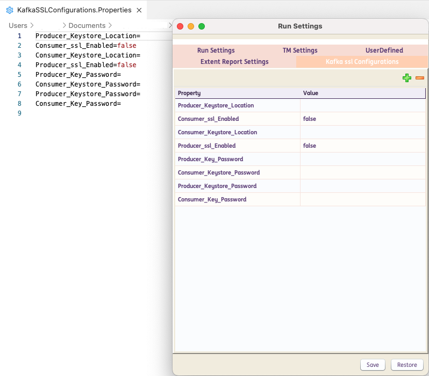
Task: Open the Extent Report Settings tab
Action: coord(234,62)
